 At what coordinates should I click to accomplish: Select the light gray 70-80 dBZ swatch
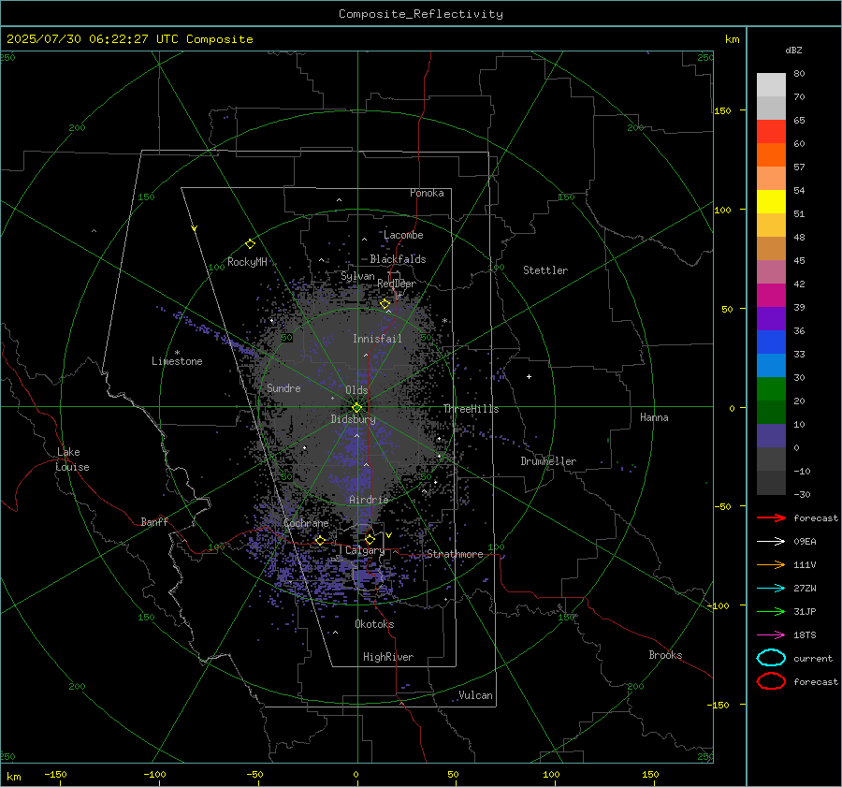pyautogui.click(x=771, y=85)
